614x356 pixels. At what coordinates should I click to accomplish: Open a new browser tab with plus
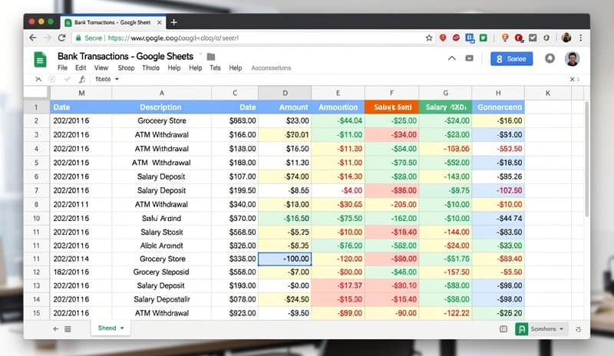(x=174, y=22)
